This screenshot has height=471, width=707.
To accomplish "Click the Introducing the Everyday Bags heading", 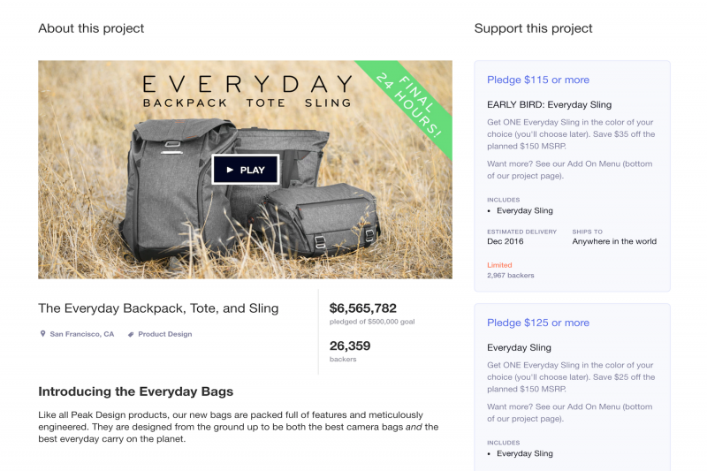I will point(136,391).
